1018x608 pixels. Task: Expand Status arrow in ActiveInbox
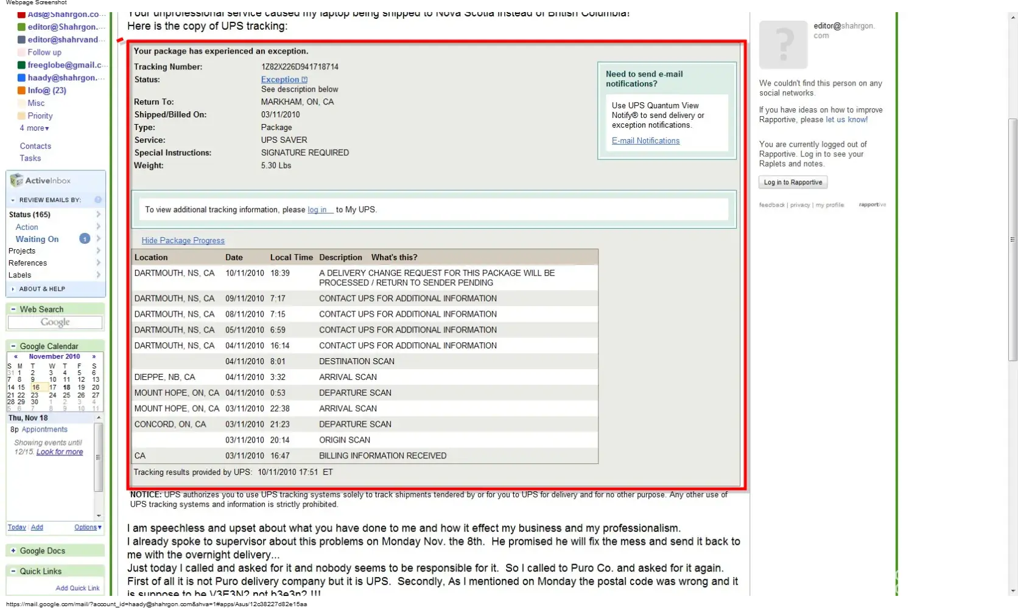[x=98, y=215]
